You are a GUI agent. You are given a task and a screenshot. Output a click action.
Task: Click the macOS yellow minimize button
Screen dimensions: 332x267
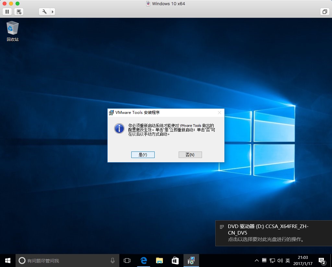coord(11,3)
